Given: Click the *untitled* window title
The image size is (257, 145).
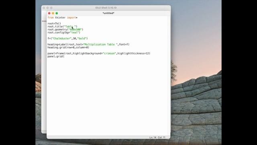Looking at the screenshot, I should point(108,13).
